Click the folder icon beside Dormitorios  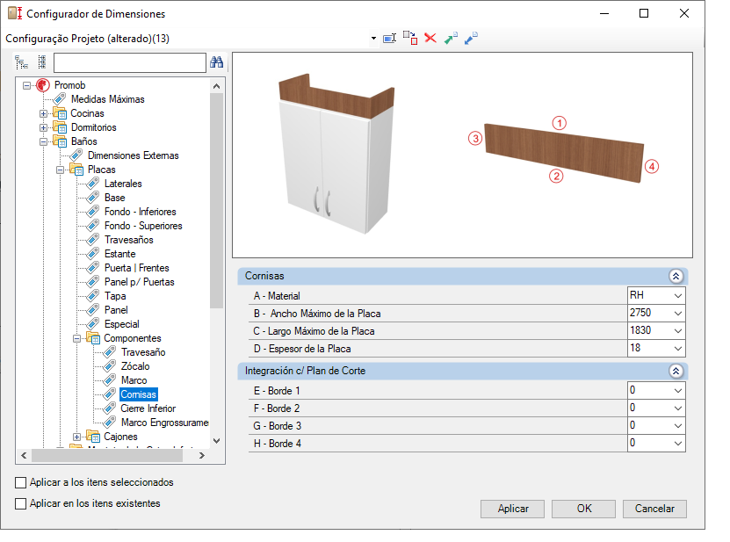60,127
